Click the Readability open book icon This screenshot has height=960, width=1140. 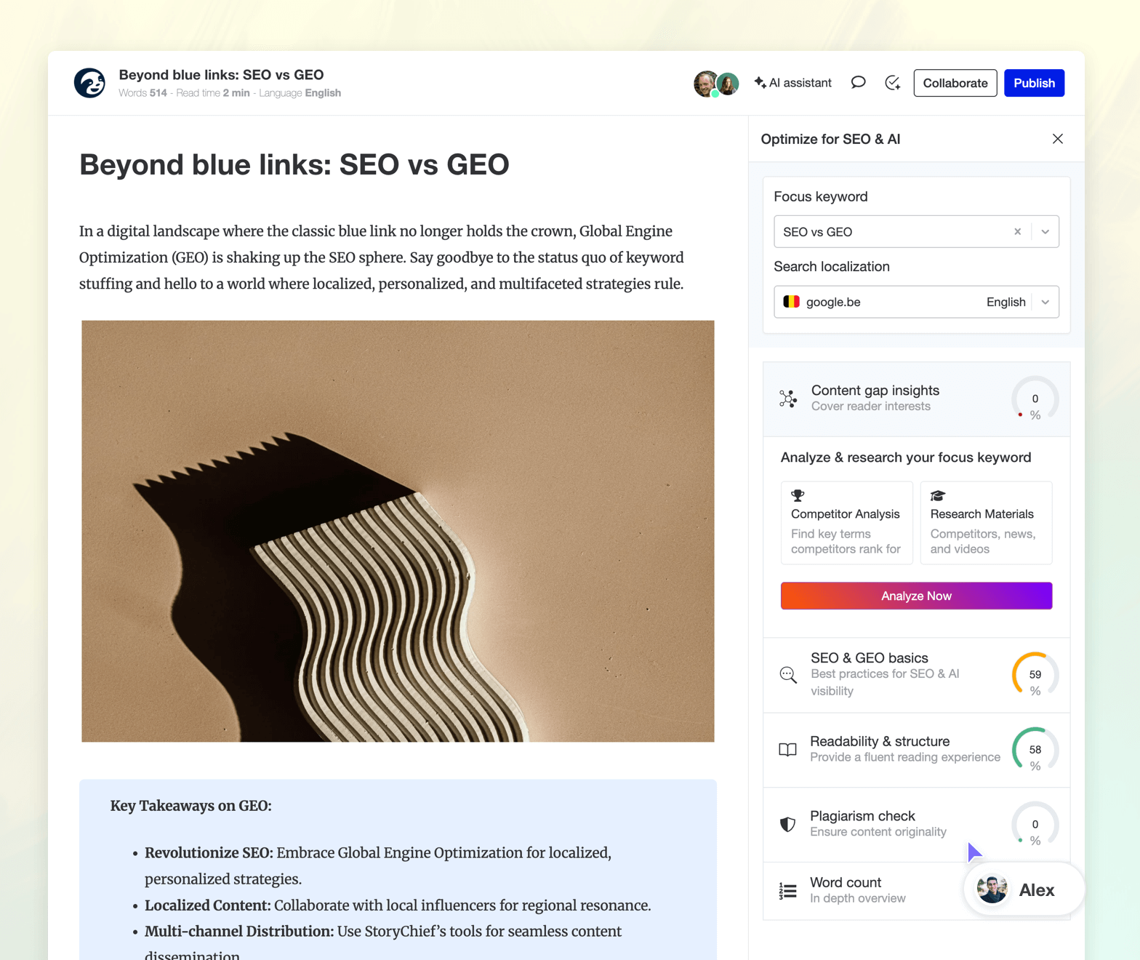[x=788, y=750]
